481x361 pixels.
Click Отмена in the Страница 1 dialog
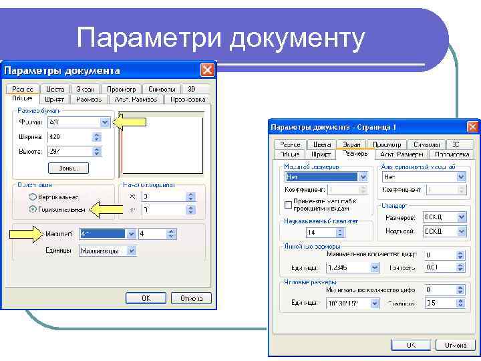click(x=456, y=345)
